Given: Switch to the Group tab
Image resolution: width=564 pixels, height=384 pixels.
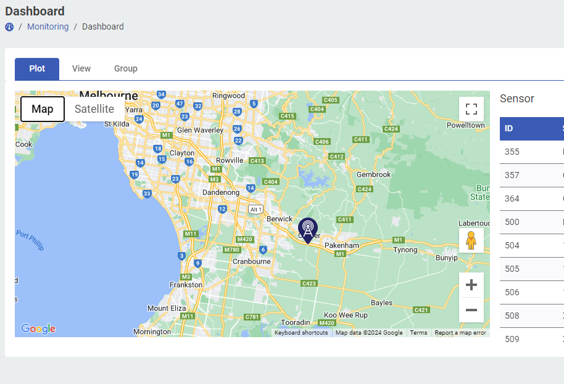Looking at the screenshot, I should (x=125, y=68).
